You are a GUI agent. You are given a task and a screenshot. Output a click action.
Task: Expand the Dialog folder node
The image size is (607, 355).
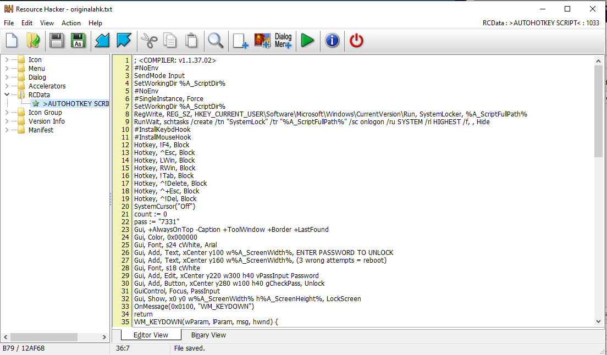[7, 77]
